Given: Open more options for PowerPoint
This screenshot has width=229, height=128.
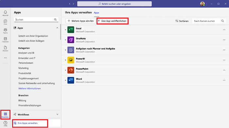Looking at the screenshot, I should (x=224, y=70).
